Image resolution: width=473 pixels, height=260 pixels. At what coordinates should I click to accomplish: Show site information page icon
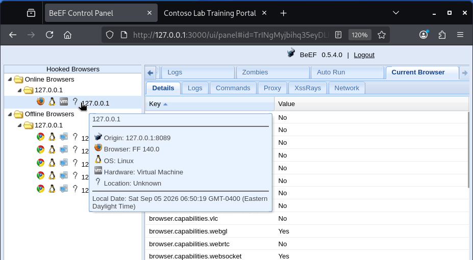tap(123, 35)
